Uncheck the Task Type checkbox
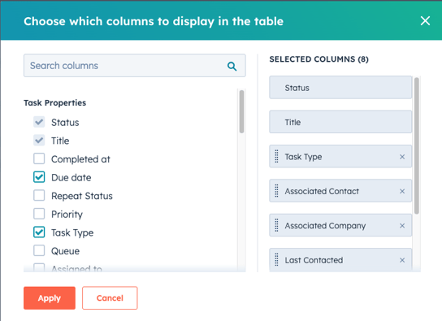 (39, 232)
